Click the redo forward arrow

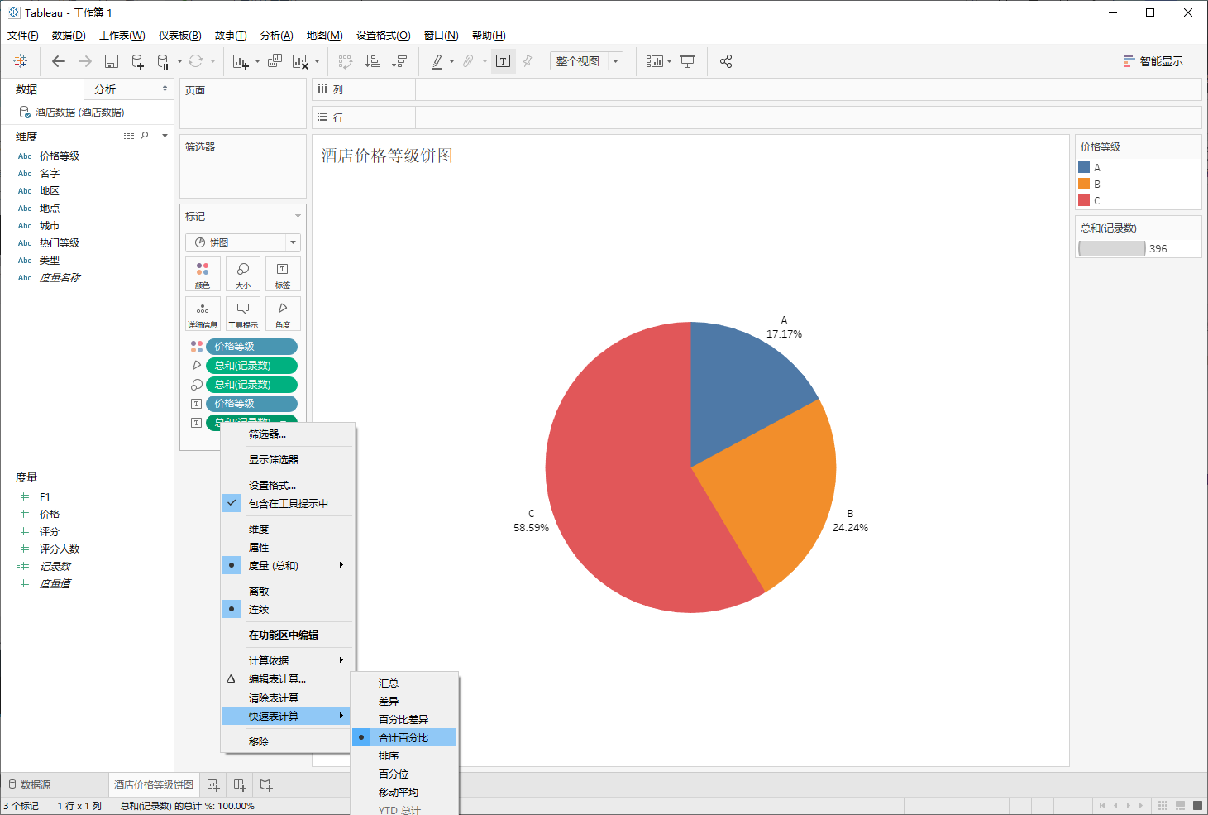(85, 61)
